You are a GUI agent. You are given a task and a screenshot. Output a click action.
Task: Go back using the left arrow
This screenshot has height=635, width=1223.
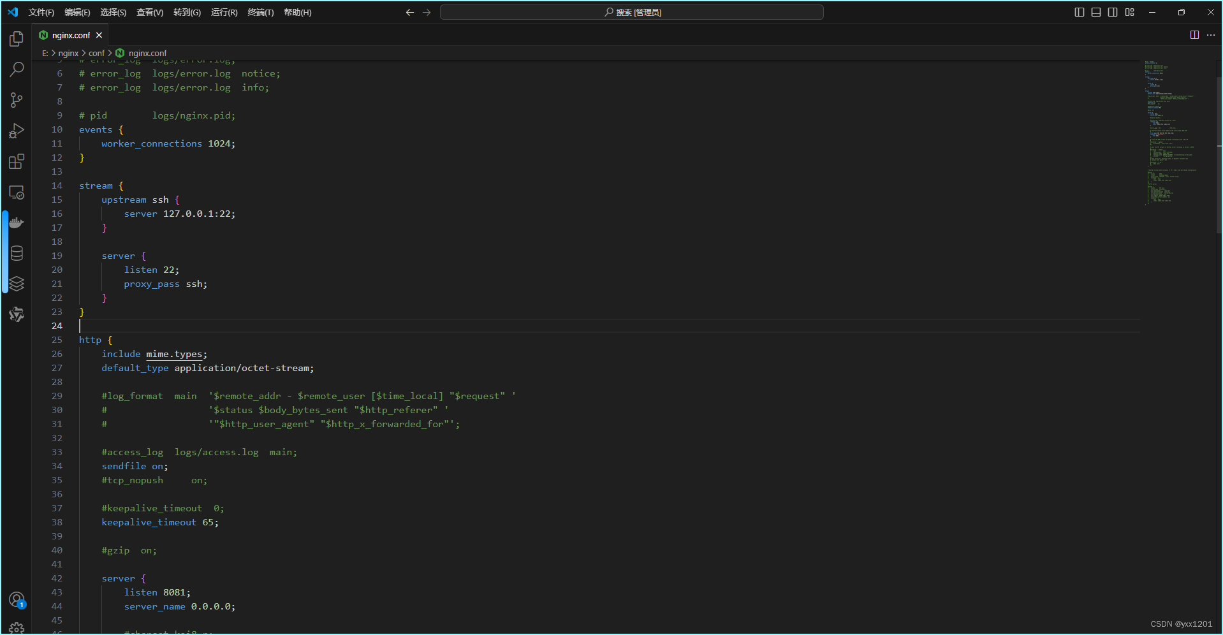[x=409, y=12]
